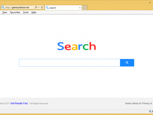This screenshot has width=153, height=115.
Task: Expand the address bar dropdown arrow
Action: pos(39,7)
